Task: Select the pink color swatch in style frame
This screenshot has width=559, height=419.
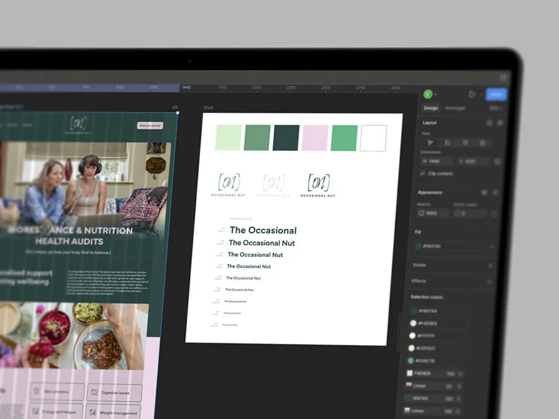Action: pos(315,138)
